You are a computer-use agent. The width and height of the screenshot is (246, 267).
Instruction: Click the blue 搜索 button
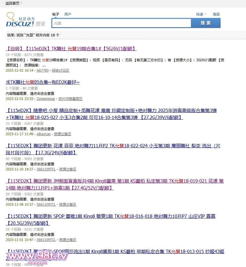click(206, 23)
